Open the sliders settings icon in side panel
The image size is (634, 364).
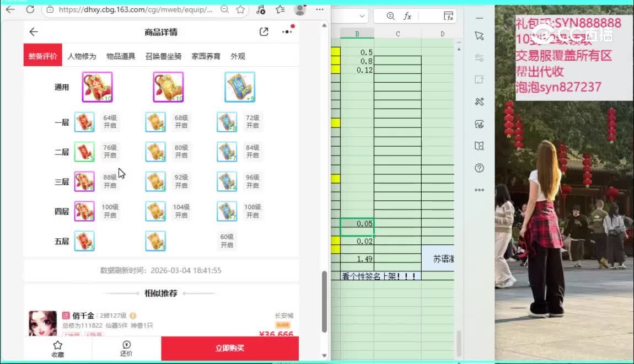point(479,57)
